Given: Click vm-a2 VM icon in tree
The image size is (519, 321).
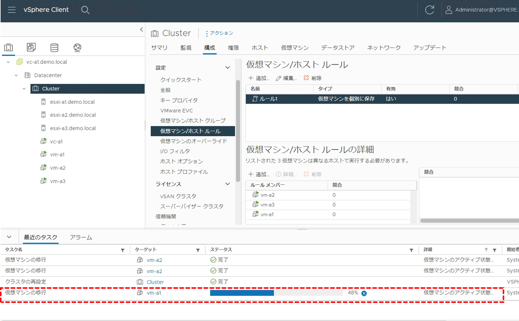Looking at the screenshot, I should pyautogui.click(x=44, y=168).
